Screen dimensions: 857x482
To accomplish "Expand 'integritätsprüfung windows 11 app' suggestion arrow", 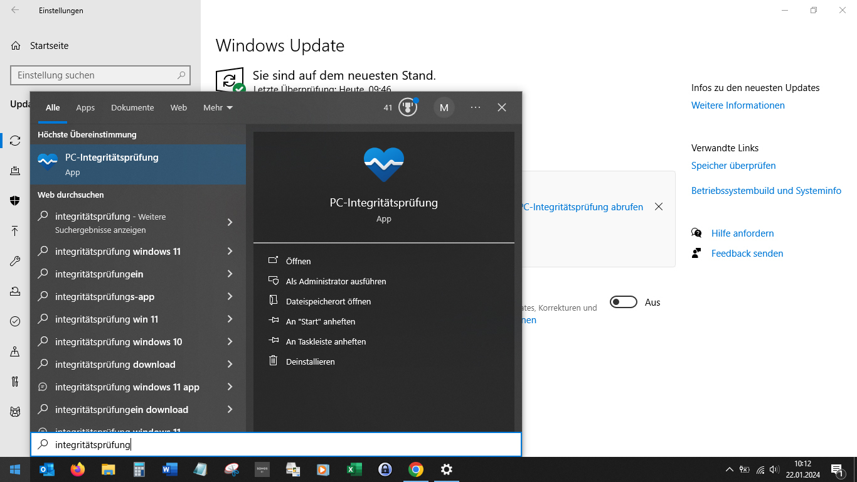I will [230, 387].
